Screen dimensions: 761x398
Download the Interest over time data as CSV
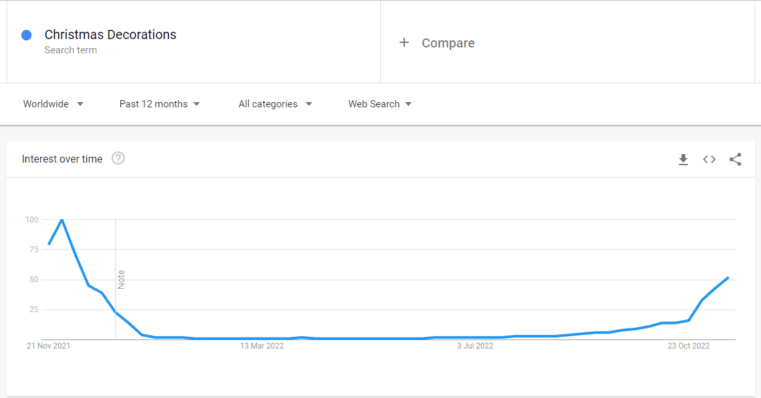coord(684,159)
